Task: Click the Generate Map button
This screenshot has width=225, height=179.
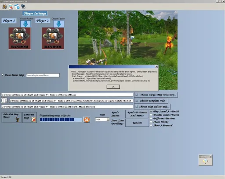Action: point(29,117)
